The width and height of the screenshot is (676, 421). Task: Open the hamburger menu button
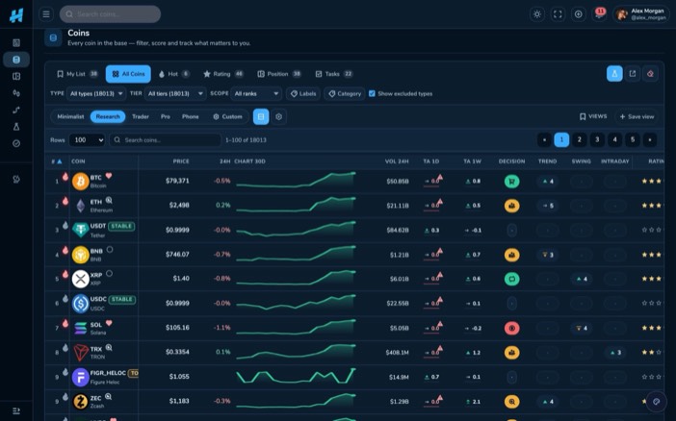click(x=46, y=14)
